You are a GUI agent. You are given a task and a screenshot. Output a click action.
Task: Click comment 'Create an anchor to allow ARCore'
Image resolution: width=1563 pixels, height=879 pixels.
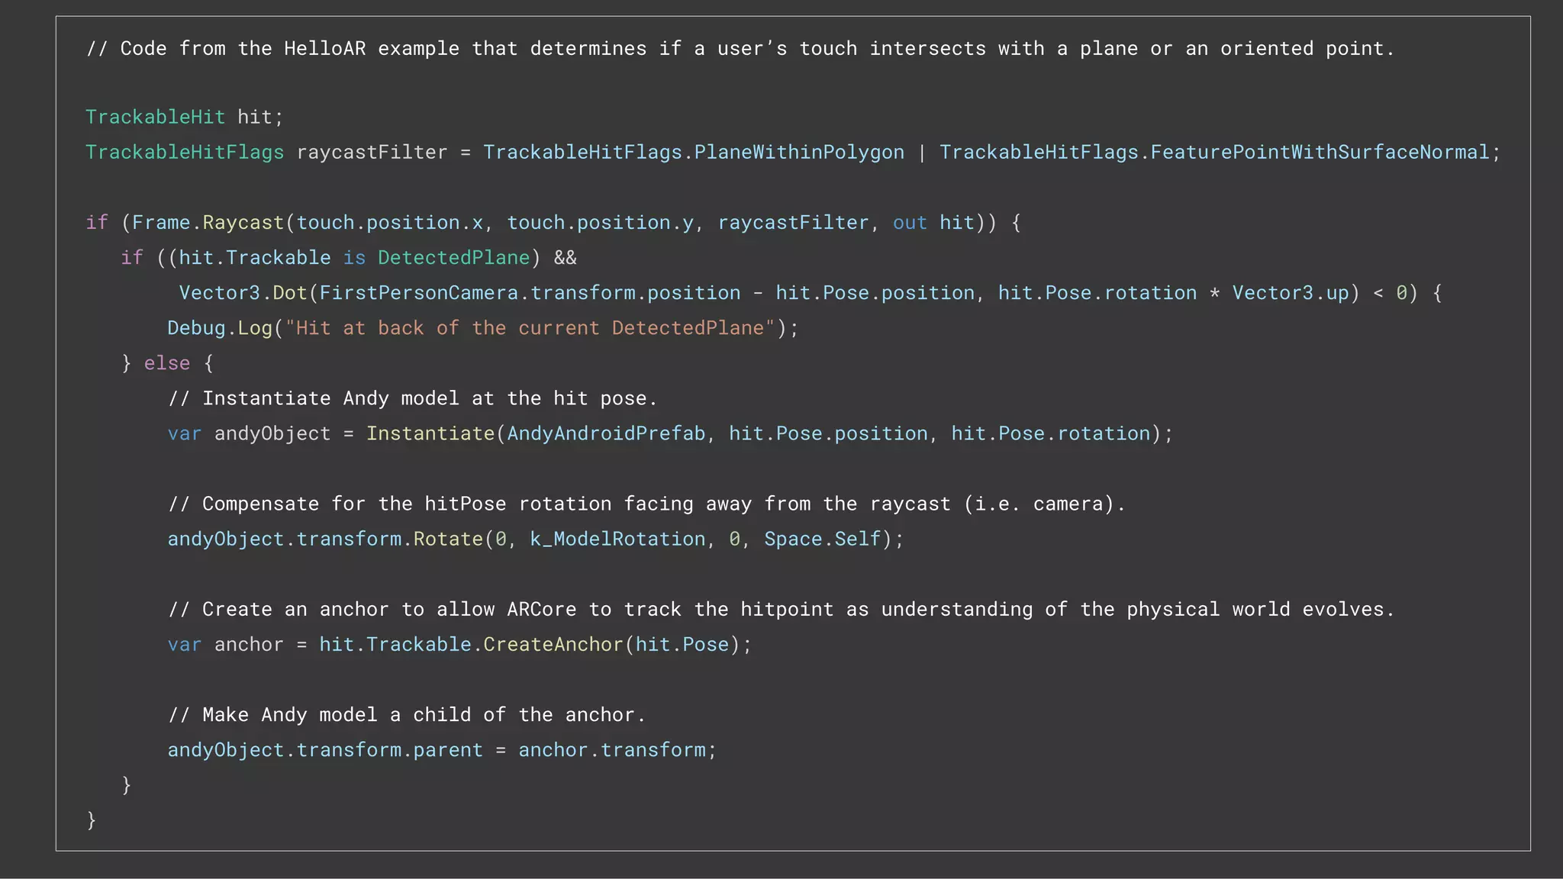(x=781, y=609)
